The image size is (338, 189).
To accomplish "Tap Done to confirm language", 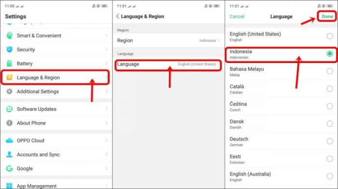I will coord(327,16).
